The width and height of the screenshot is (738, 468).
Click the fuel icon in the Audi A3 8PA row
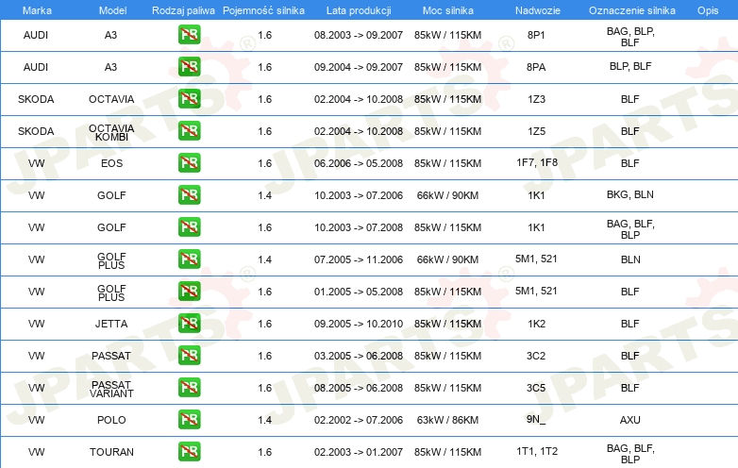coord(189,67)
